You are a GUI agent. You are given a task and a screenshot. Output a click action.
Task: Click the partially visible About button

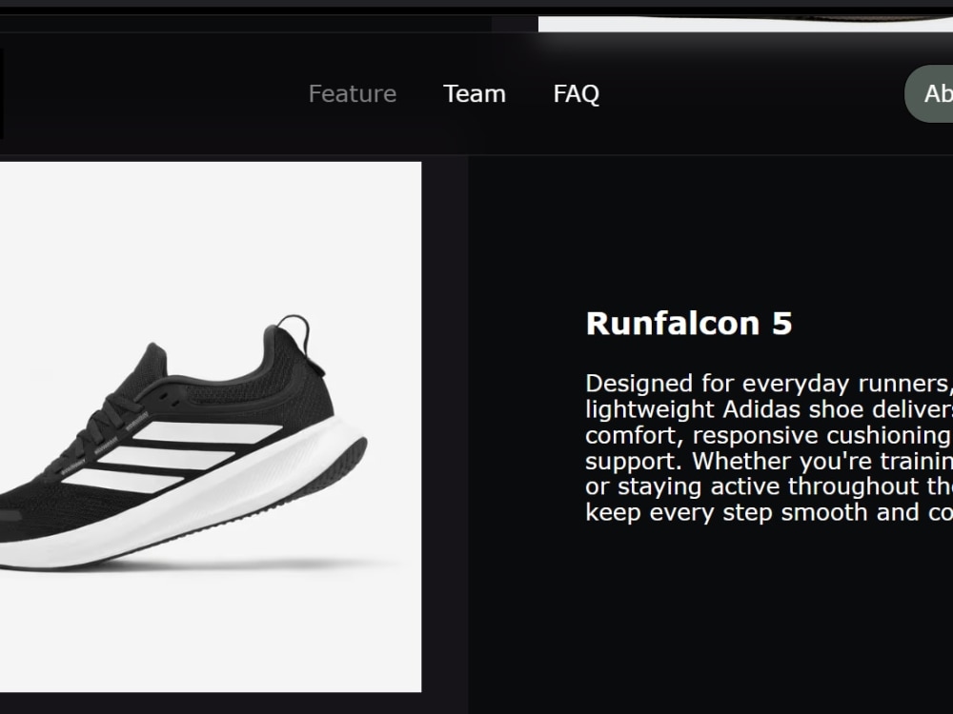(928, 94)
